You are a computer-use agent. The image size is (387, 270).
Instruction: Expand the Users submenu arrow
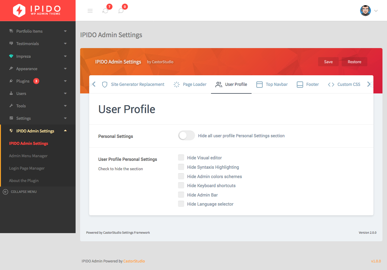coord(65,93)
